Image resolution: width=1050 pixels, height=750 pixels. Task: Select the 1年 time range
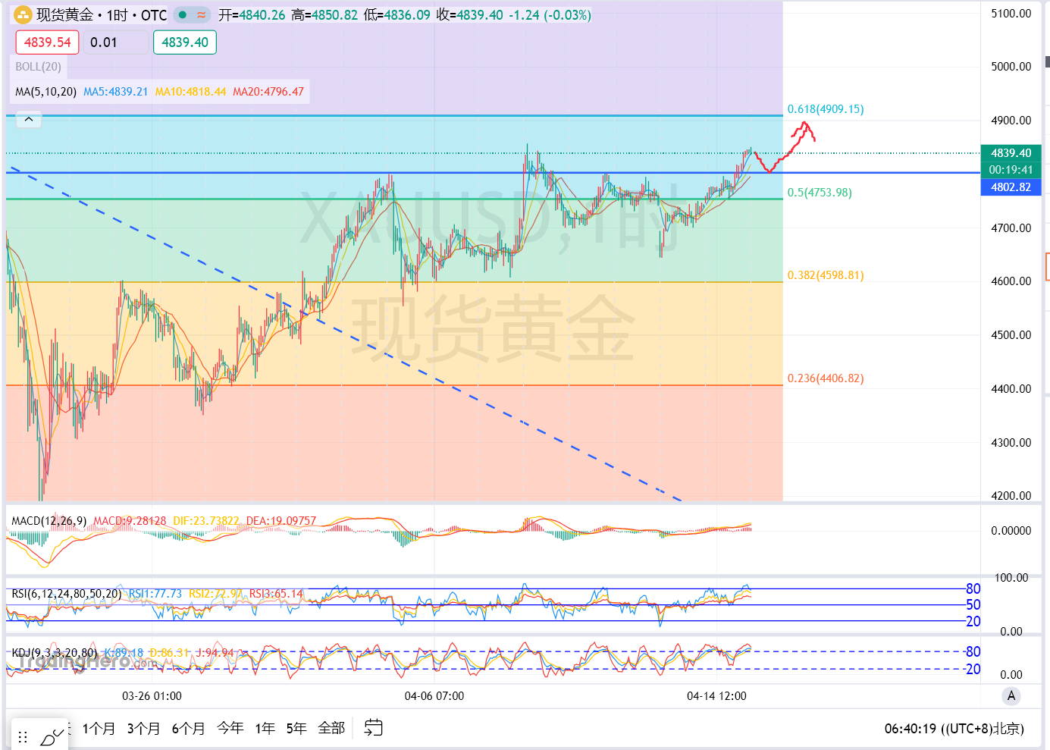pos(265,729)
